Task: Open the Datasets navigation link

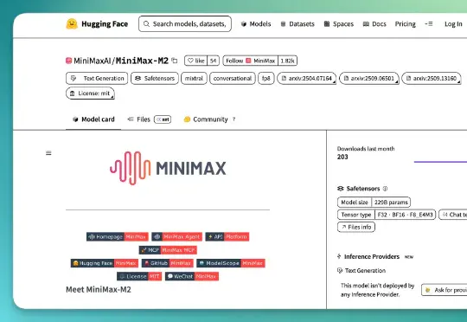Action: [x=297, y=24]
